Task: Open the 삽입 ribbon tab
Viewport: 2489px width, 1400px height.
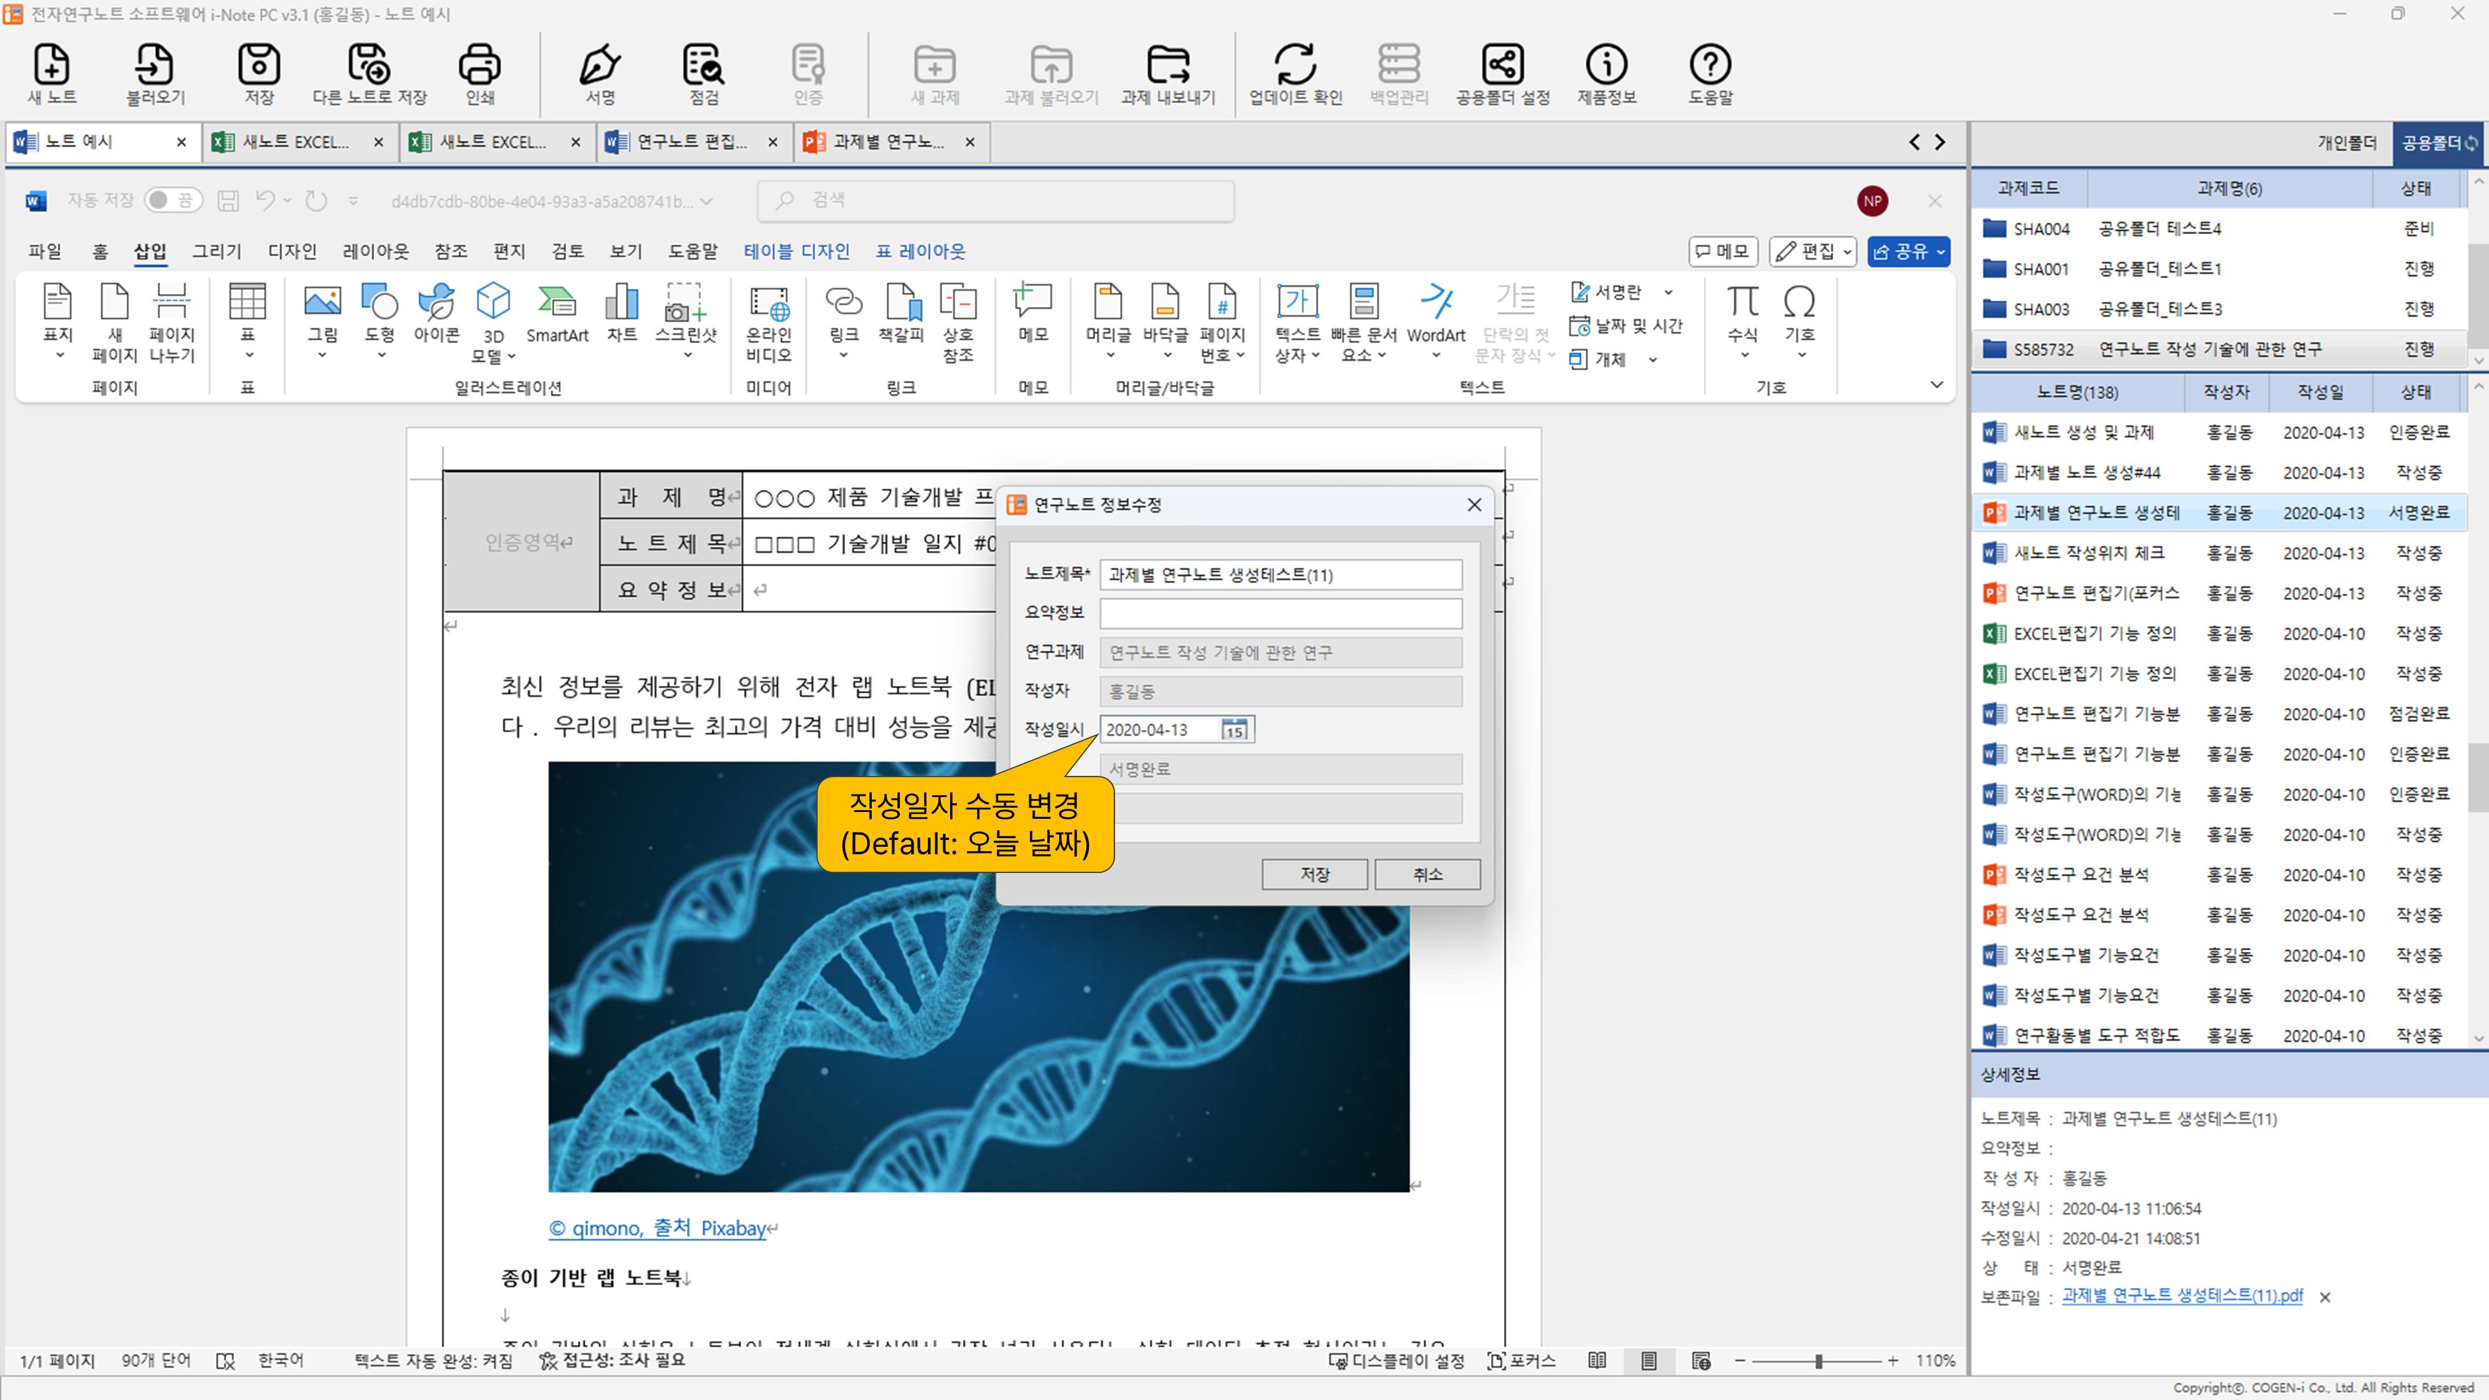Action: (x=150, y=251)
